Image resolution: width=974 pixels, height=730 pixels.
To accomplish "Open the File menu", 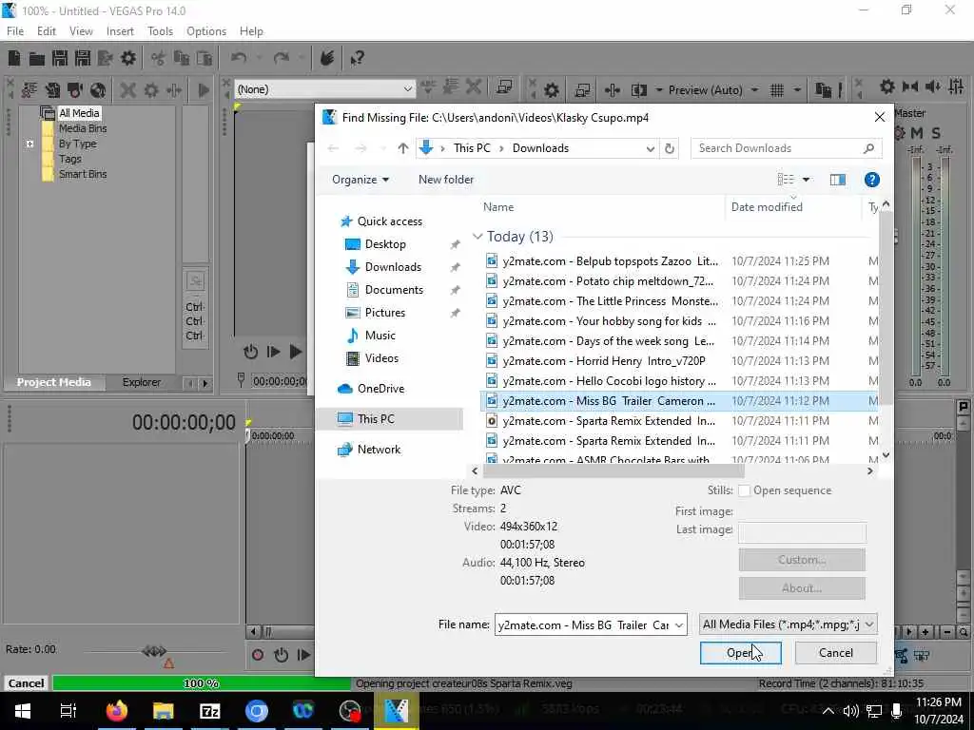I will (x=15, y=31).
